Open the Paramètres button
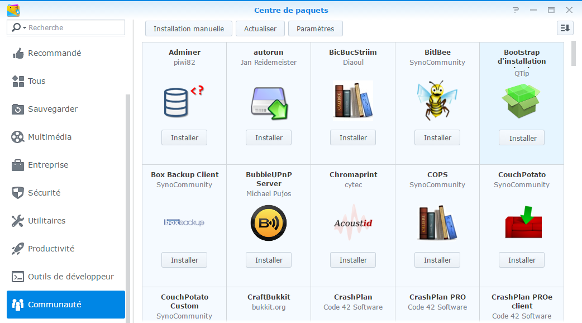 pos(315,28)
